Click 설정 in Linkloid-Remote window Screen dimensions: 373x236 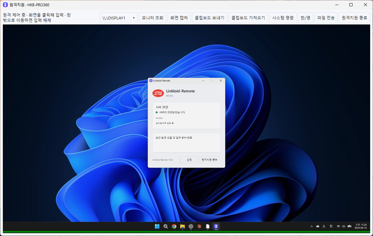coord(189,160)
